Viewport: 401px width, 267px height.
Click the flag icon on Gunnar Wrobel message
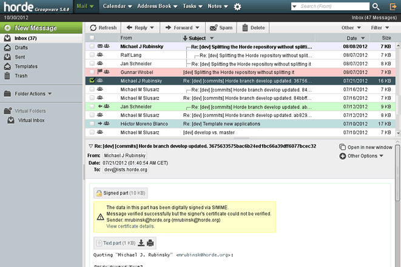tap(100, 71)
